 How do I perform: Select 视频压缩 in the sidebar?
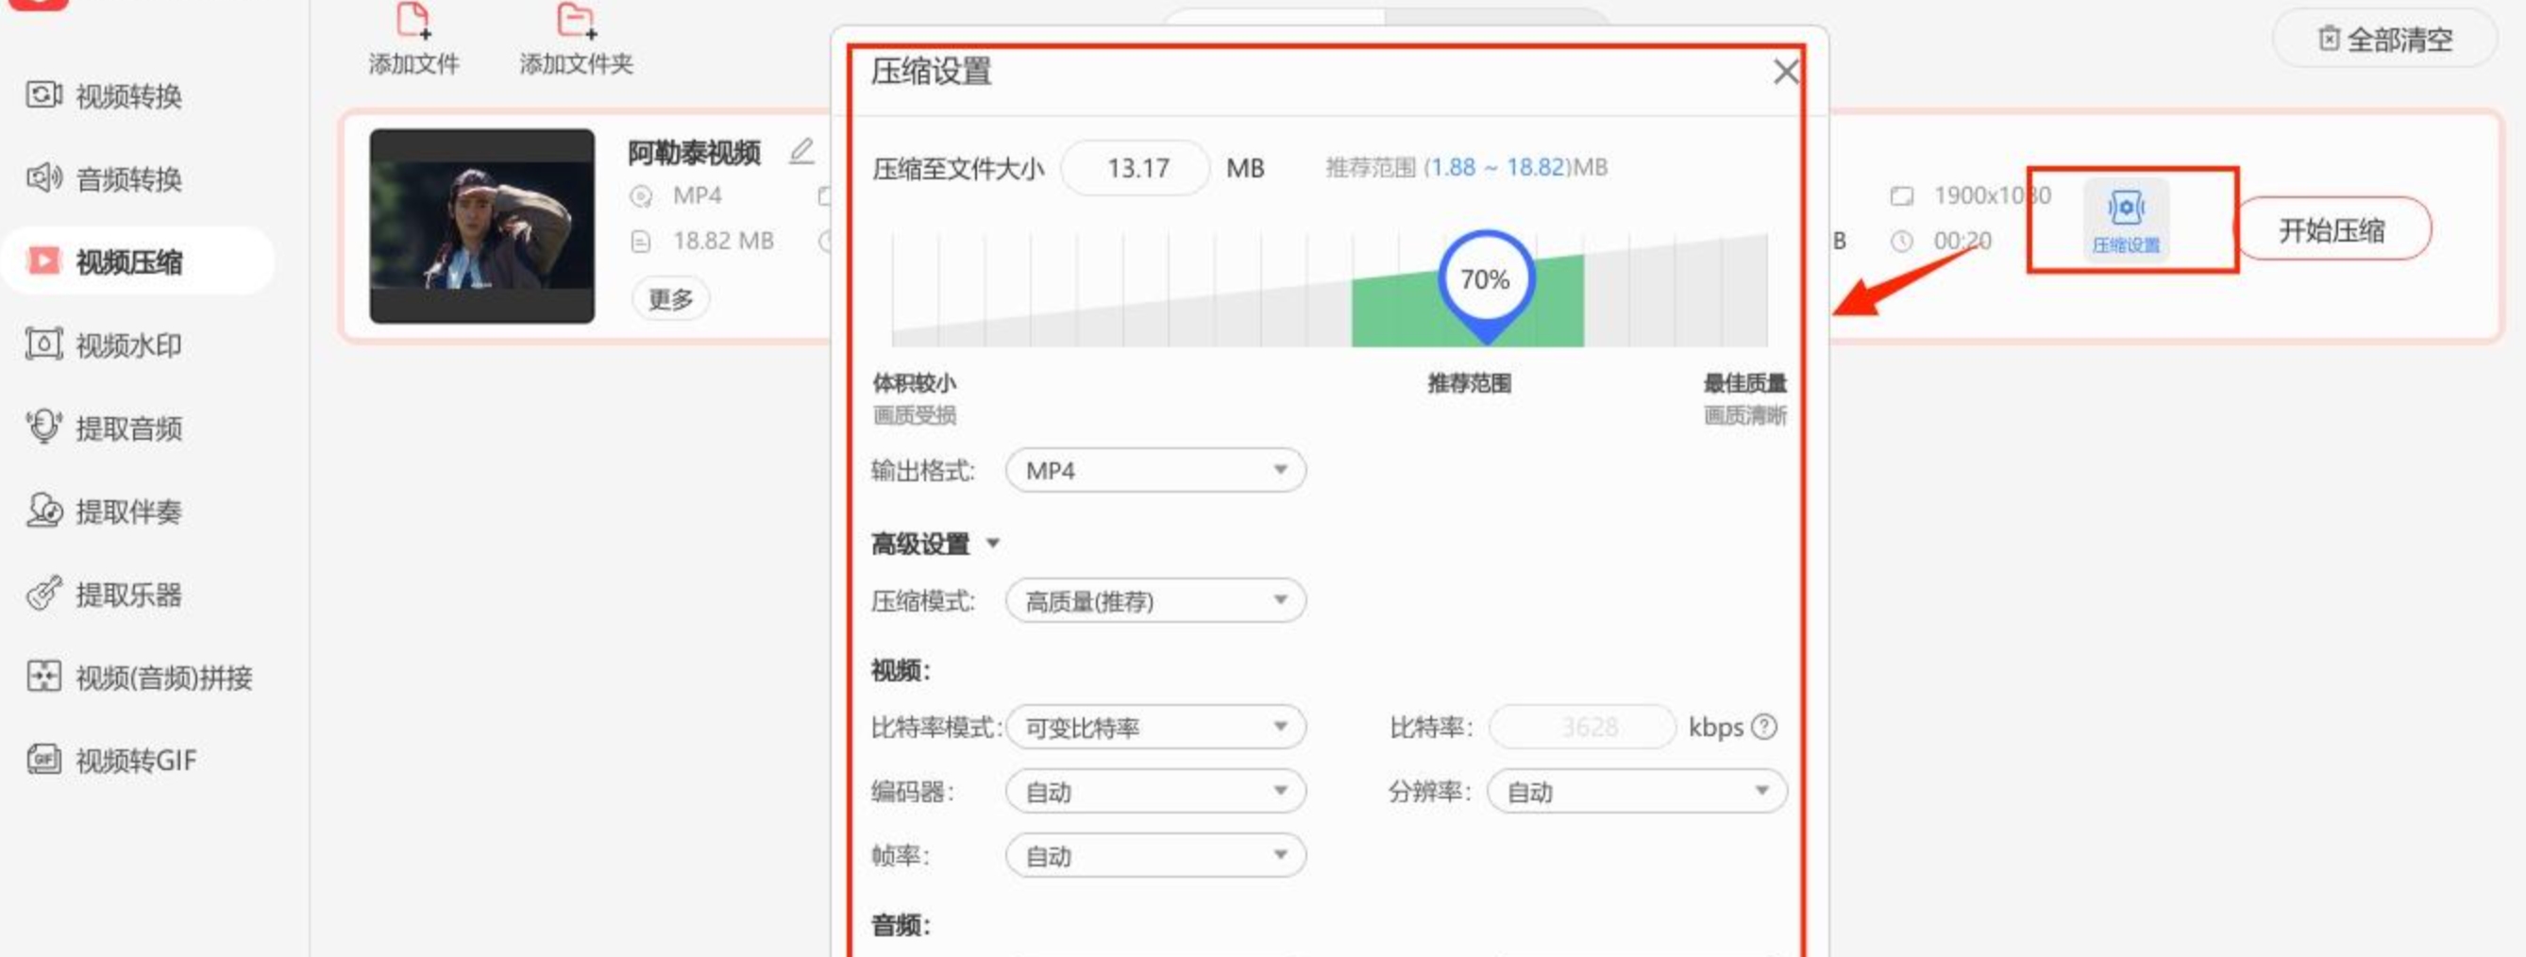[137, 261]
